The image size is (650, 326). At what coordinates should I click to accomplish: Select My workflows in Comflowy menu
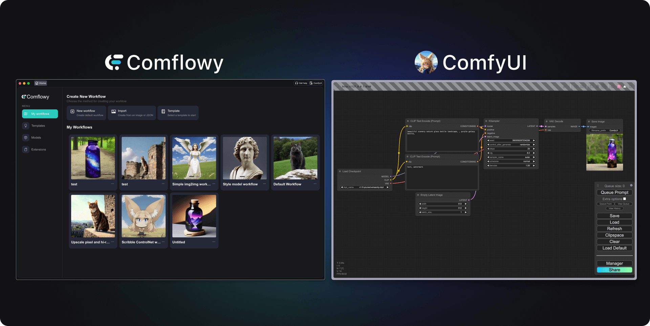tap(40, 114)
